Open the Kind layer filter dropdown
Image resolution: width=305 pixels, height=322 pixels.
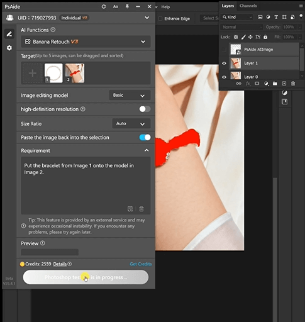pos(237,17)
